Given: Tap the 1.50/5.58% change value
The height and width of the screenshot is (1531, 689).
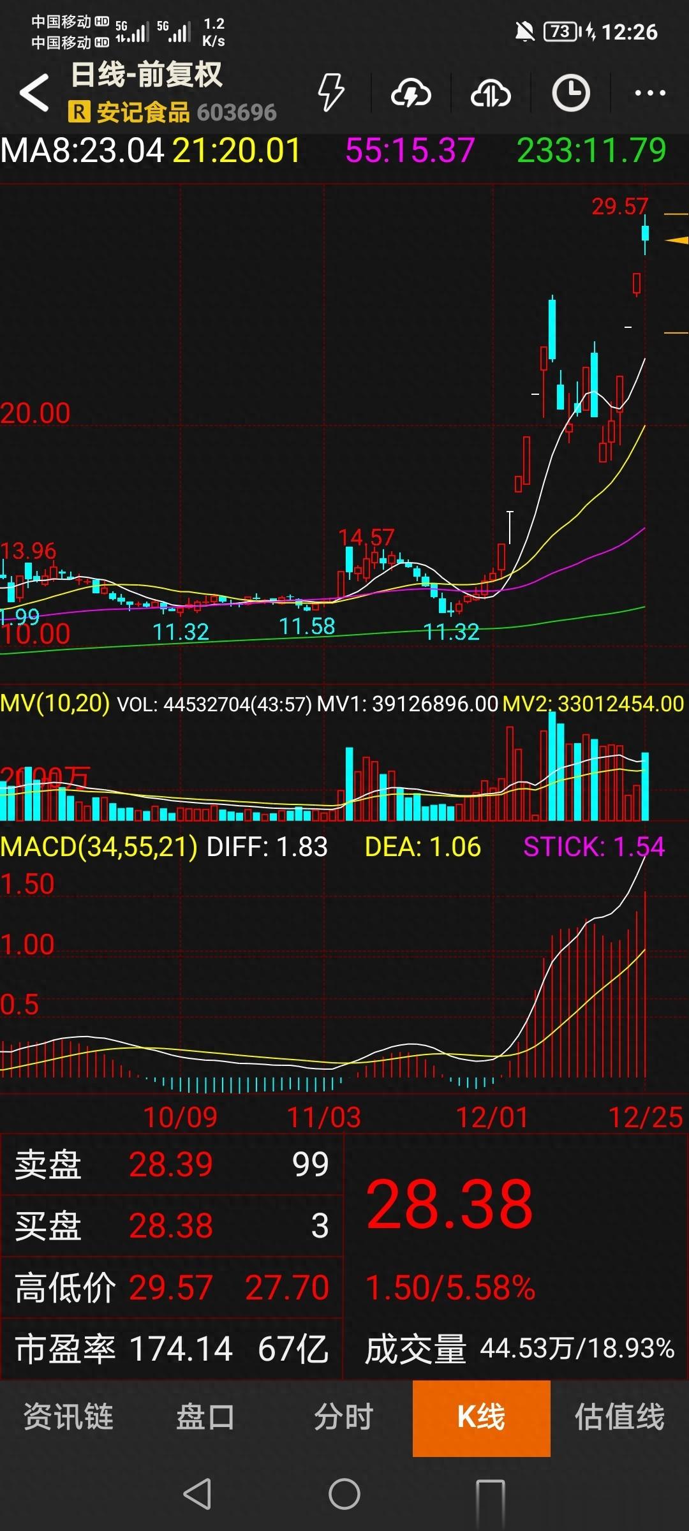Looking at the screenshot, I should point(450,1287).
